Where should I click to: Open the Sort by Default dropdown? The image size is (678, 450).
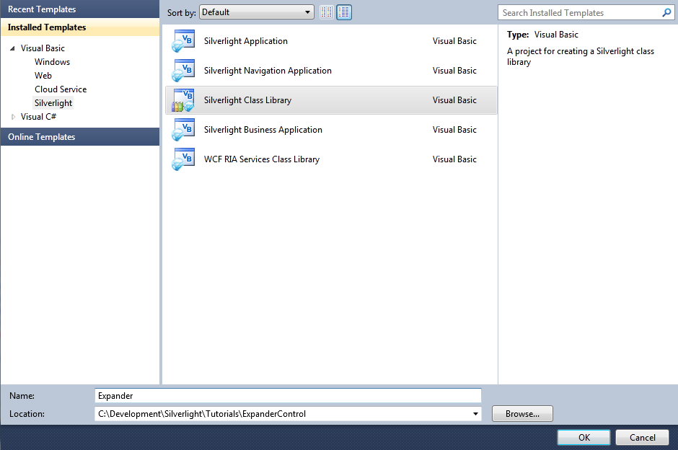pos(256,12)
